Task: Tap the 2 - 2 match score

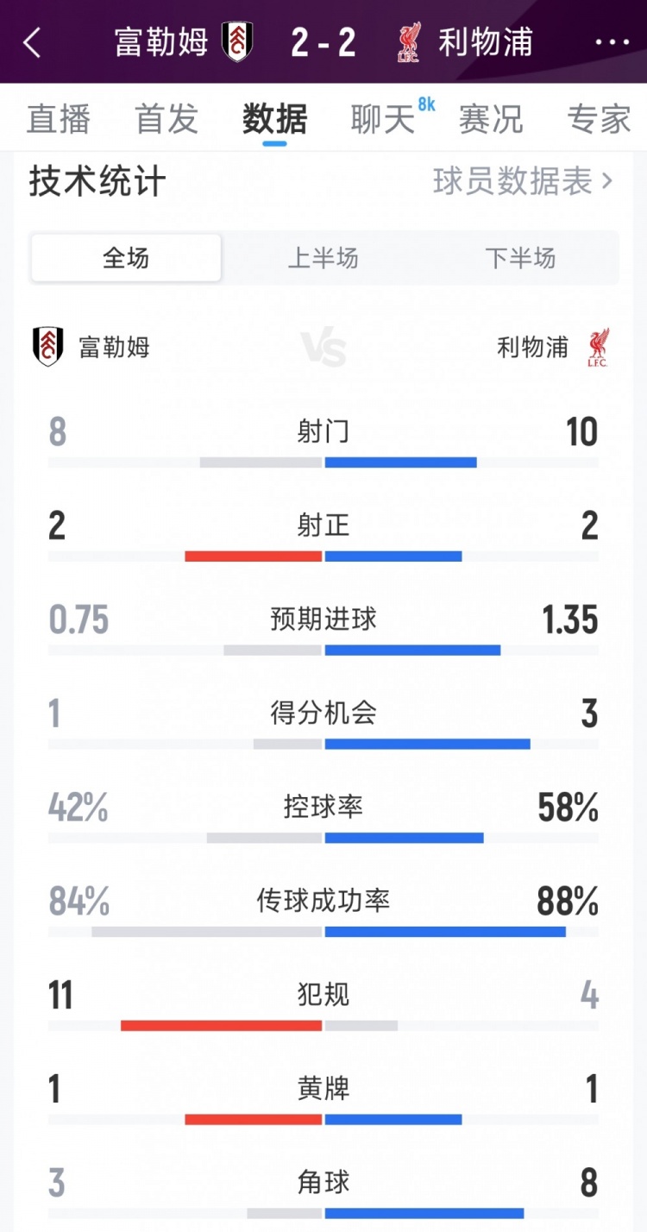Action: click(323, 41)
